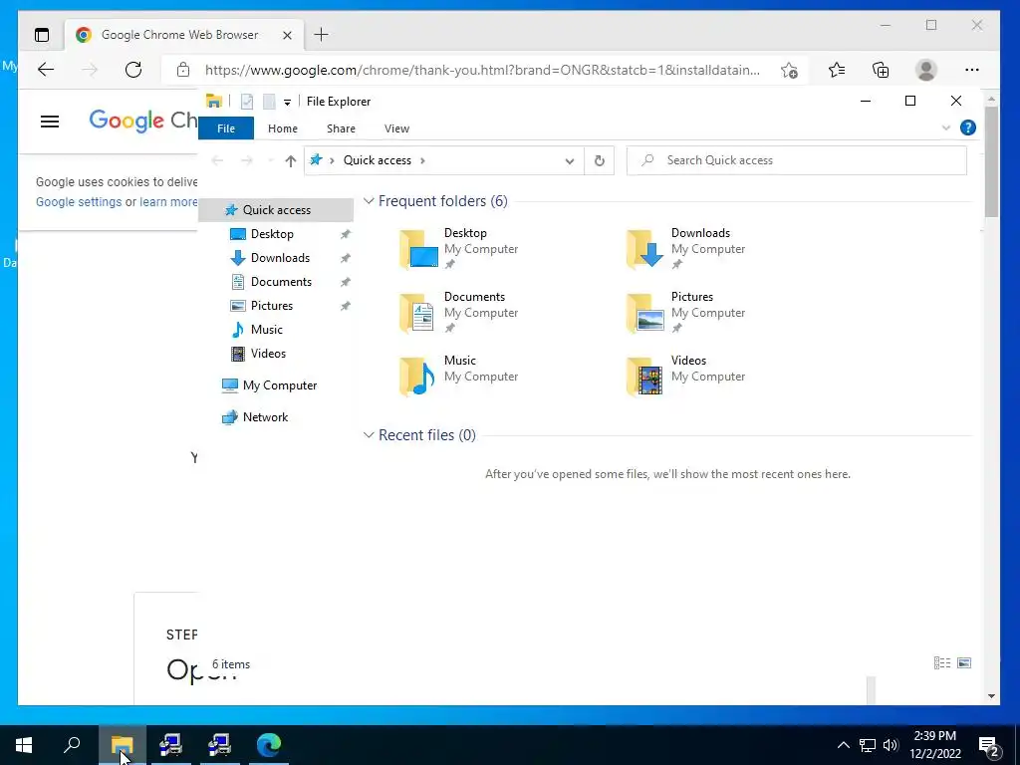The height and width of the screenshot is (765, 1020).
Task: Expand the File Explorer ribbon
Action: point(946,127)
